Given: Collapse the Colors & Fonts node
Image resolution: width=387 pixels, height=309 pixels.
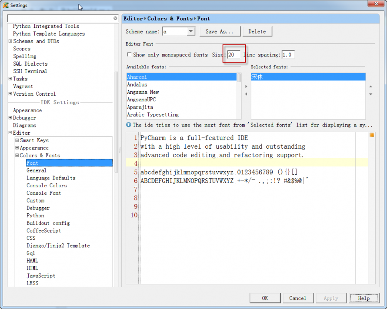Looking at the screenshot, I should pos(17,155).
